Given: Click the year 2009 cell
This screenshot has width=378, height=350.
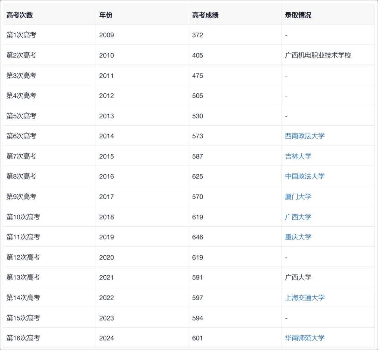Looking at the screenshot, I should 142,35.
